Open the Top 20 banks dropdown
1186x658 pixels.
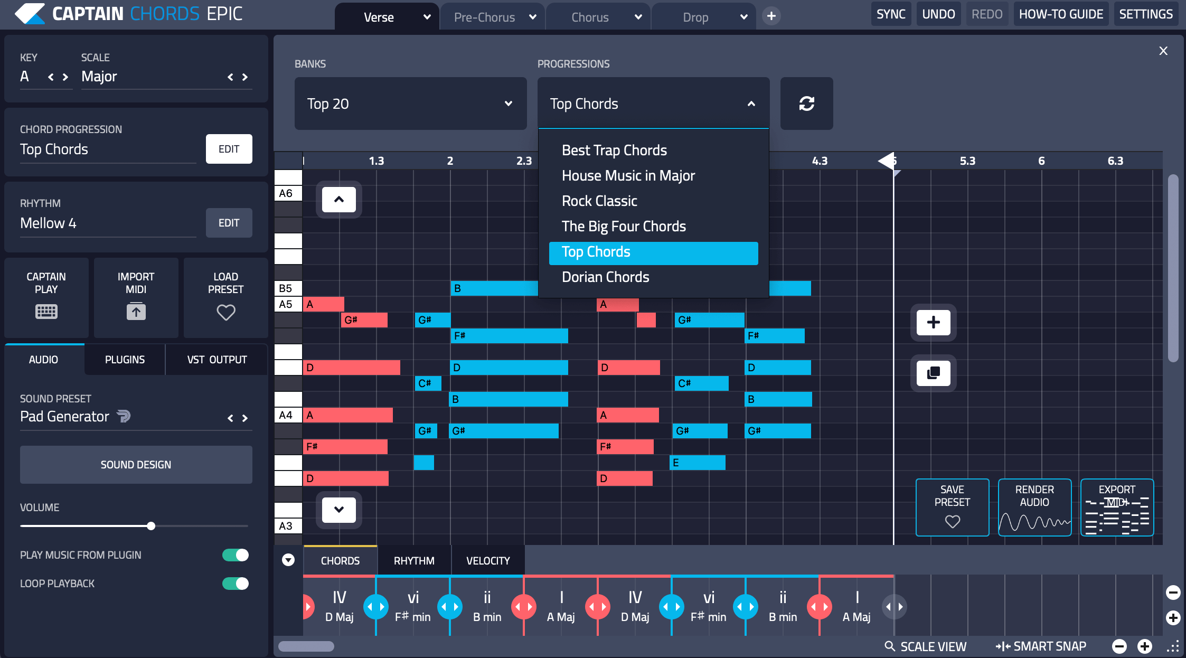(x=410, y=104)
